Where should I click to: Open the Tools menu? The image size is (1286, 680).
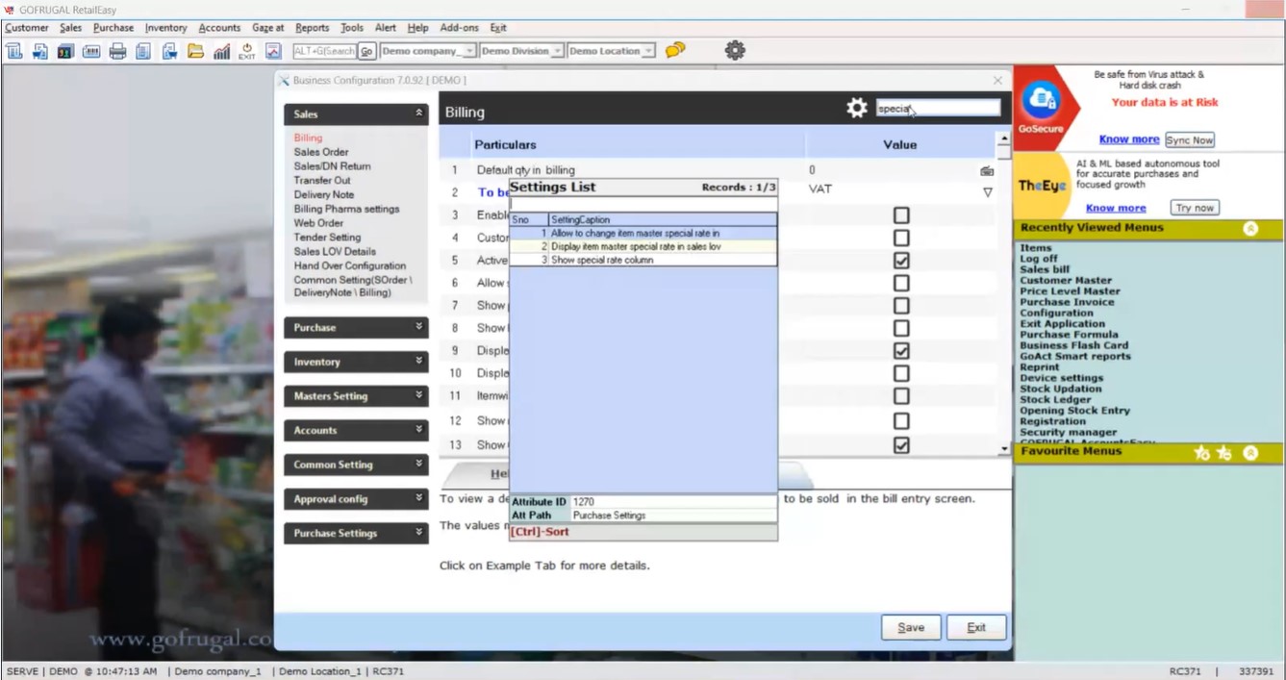[352, 28]
